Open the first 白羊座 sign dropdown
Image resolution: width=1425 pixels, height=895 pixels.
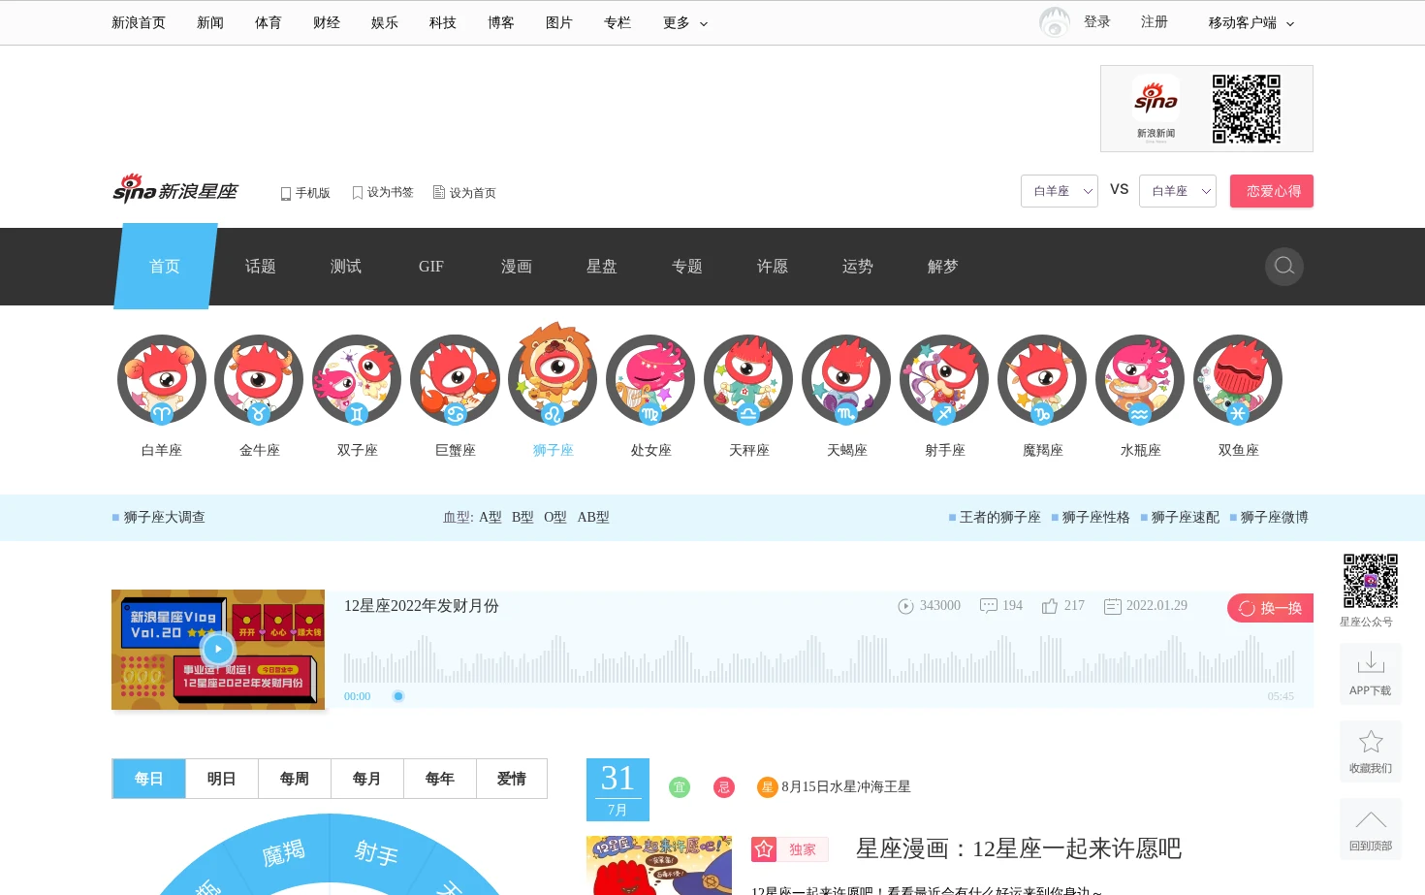tap(1060, 191)
